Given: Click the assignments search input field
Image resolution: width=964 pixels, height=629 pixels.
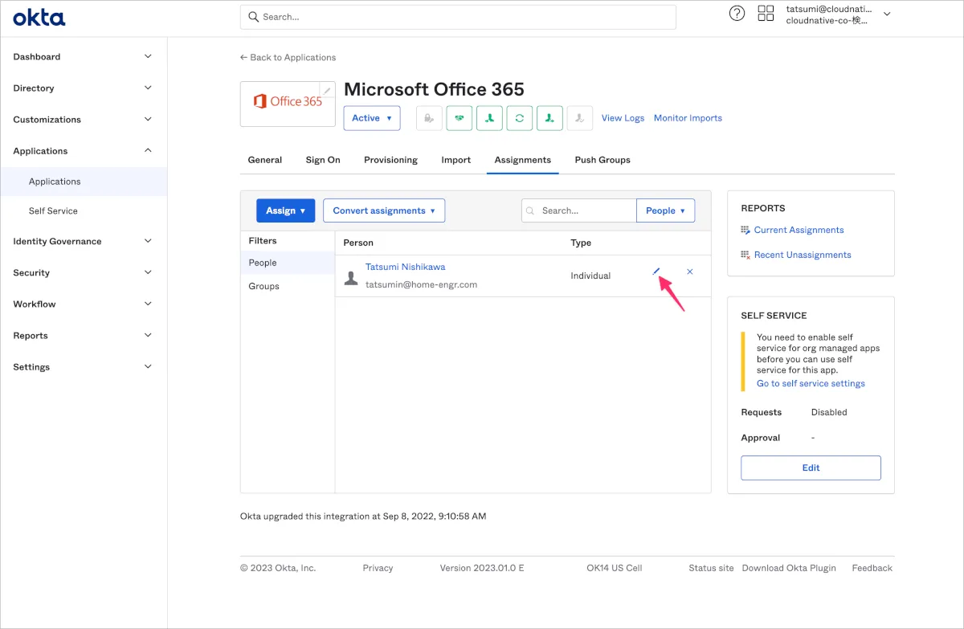Looking at the screenshot, I should 585,210.
